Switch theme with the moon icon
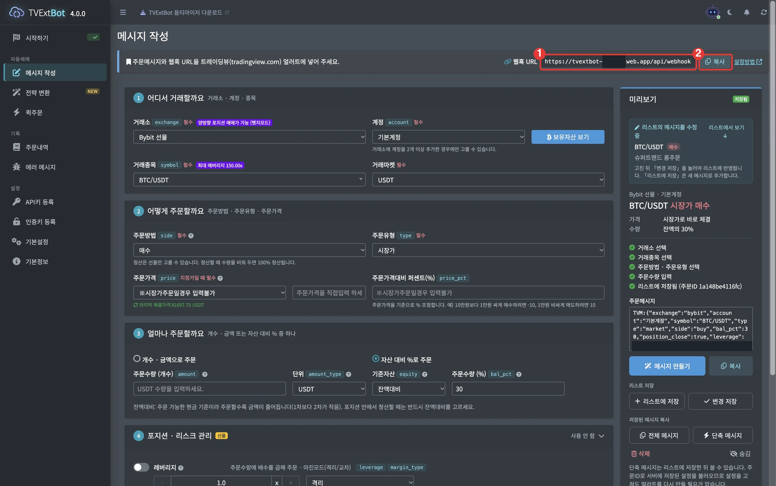 [x=730, y=12]
